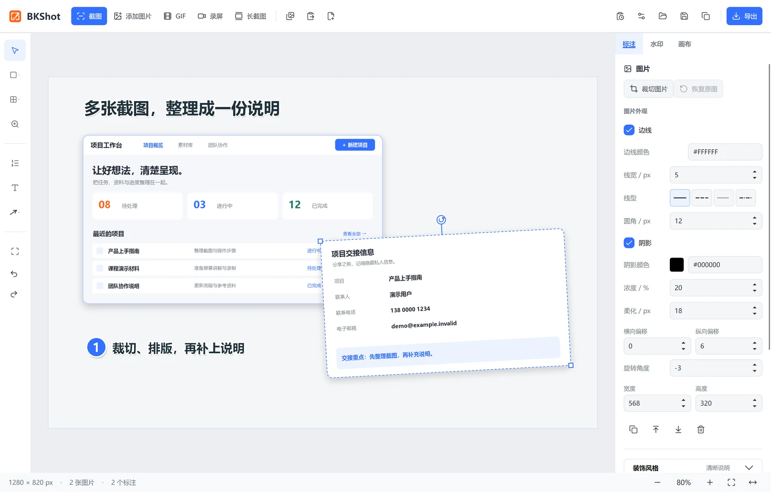Copy to clipboard from top toolbar
The height and width of the screenshot is (492, 771).
pyautogui.click(x=705, y=16)
